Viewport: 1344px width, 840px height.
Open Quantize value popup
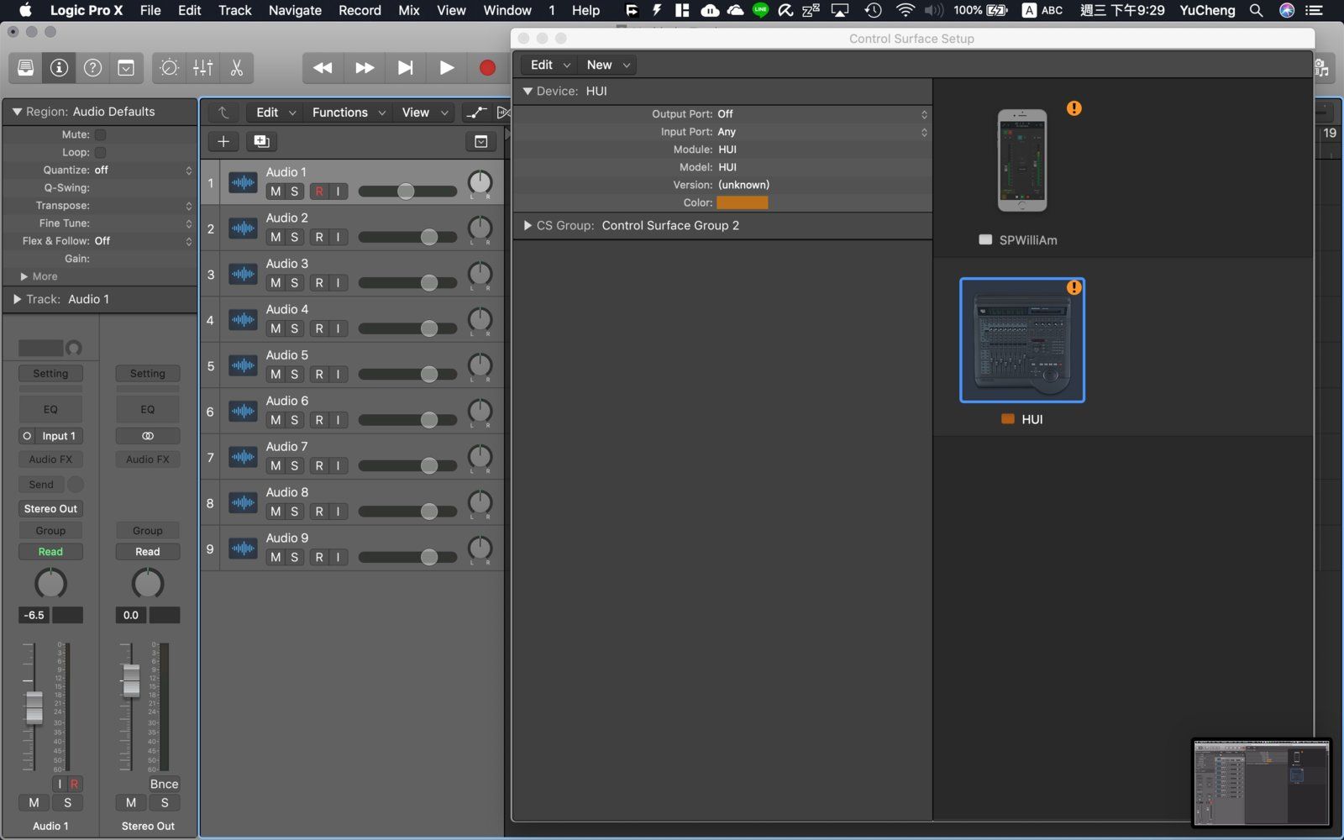(x=143, y=170)
